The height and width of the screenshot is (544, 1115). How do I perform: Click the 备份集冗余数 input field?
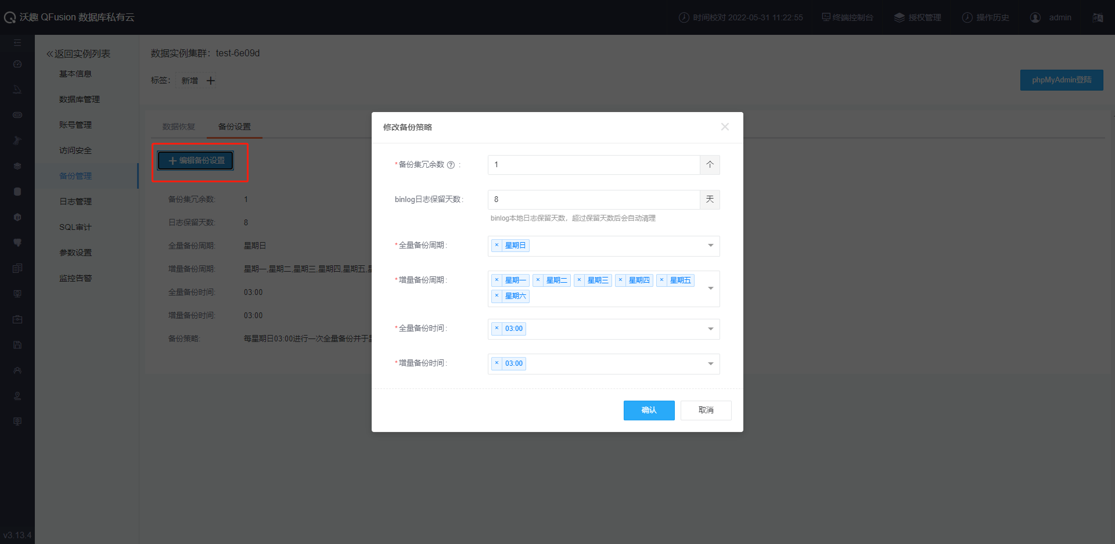coord(594,165)
